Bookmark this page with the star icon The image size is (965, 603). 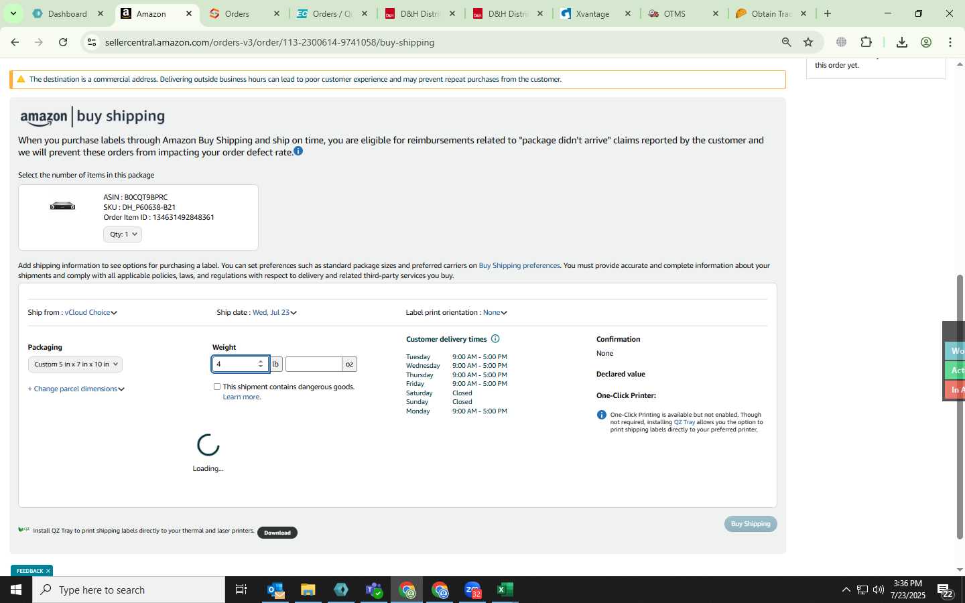808,42
